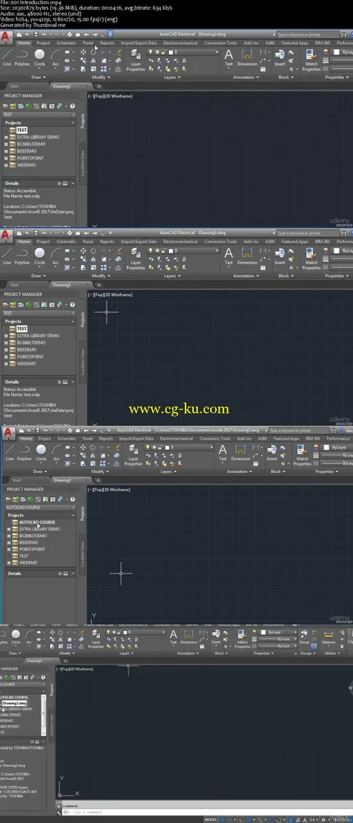Collapse the Projects section in the top frame
353x823 pixels.
(x=73, y=123)
